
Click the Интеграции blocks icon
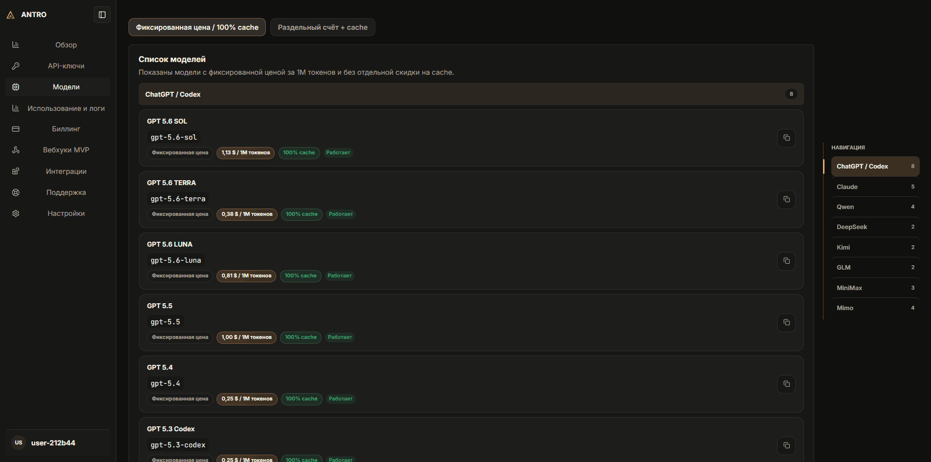point(16,171)
